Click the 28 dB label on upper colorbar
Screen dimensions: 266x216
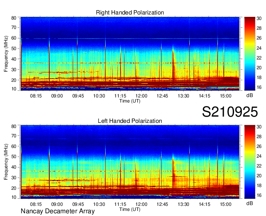pos(259,28)
